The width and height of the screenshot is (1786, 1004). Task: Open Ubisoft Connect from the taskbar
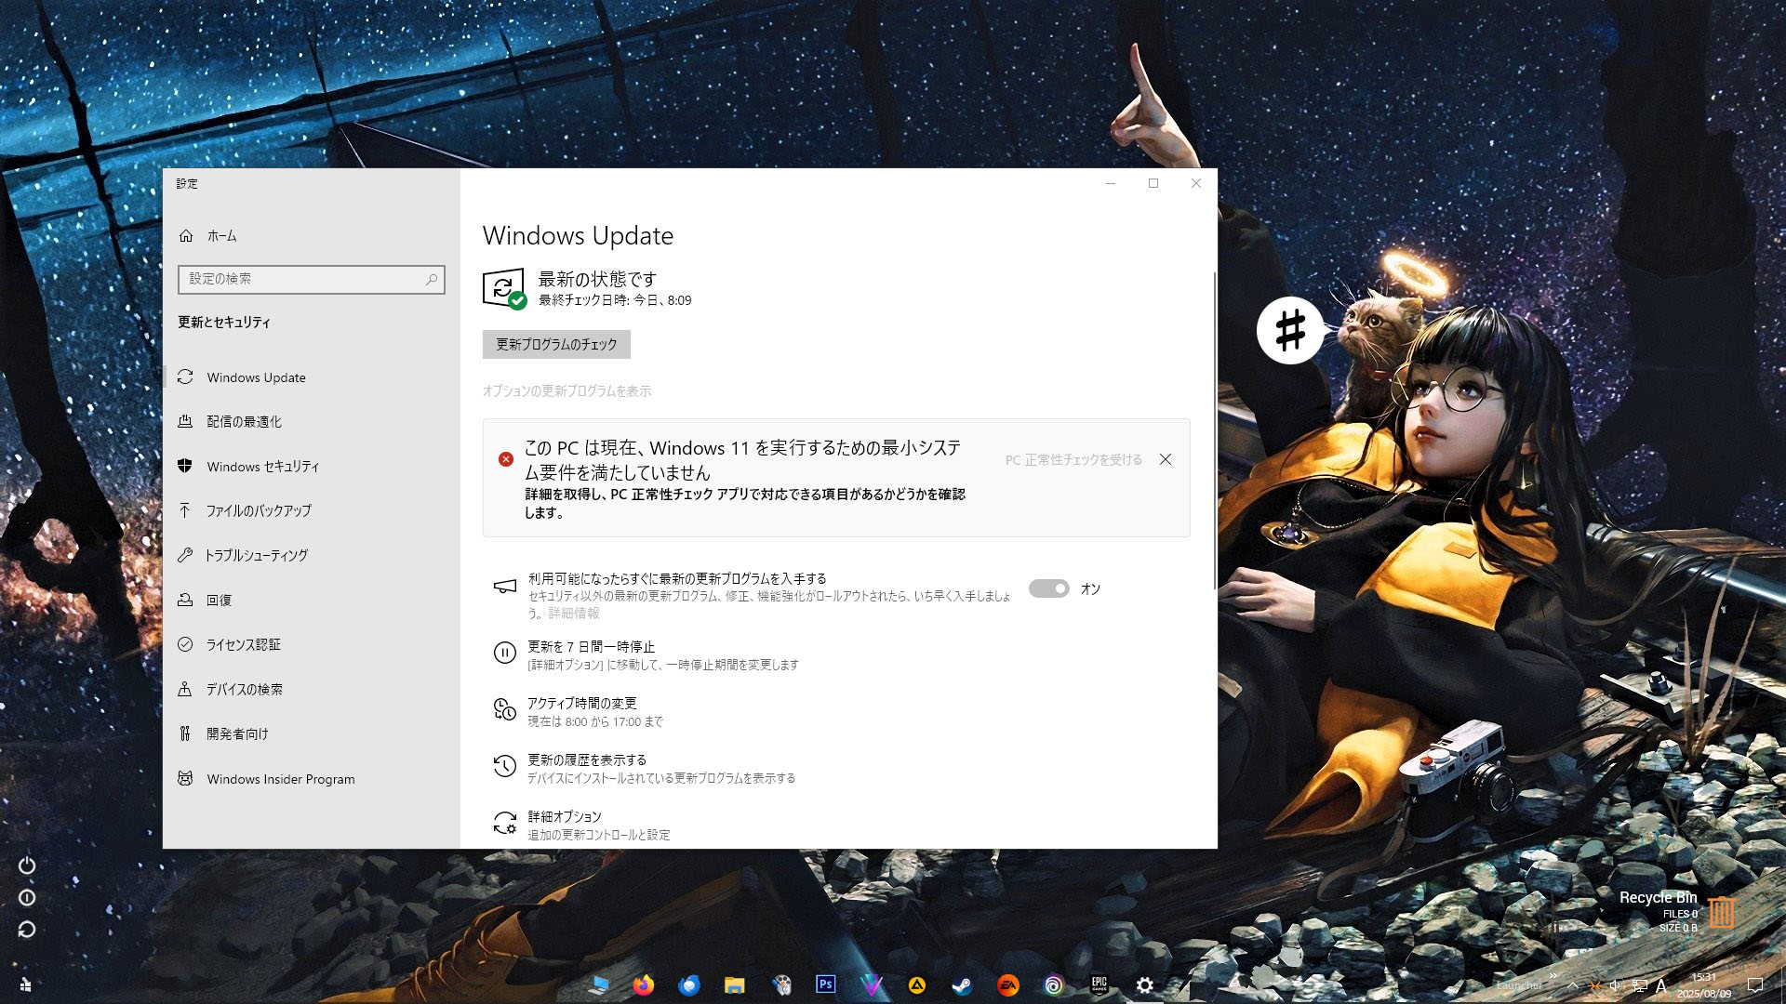click(x=1053, y=985)
